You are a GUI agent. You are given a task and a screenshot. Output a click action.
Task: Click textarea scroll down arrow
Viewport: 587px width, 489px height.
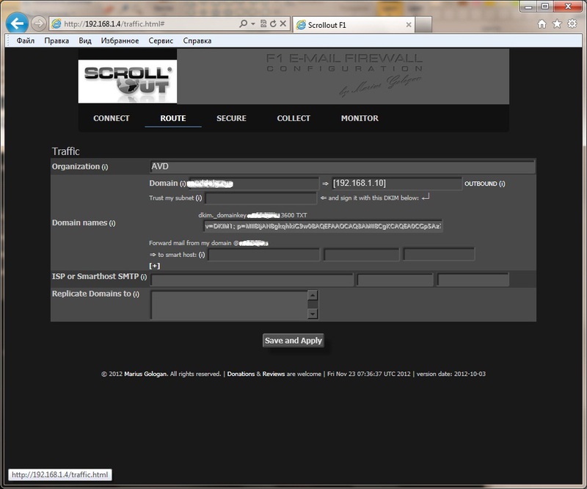point(313,314)
